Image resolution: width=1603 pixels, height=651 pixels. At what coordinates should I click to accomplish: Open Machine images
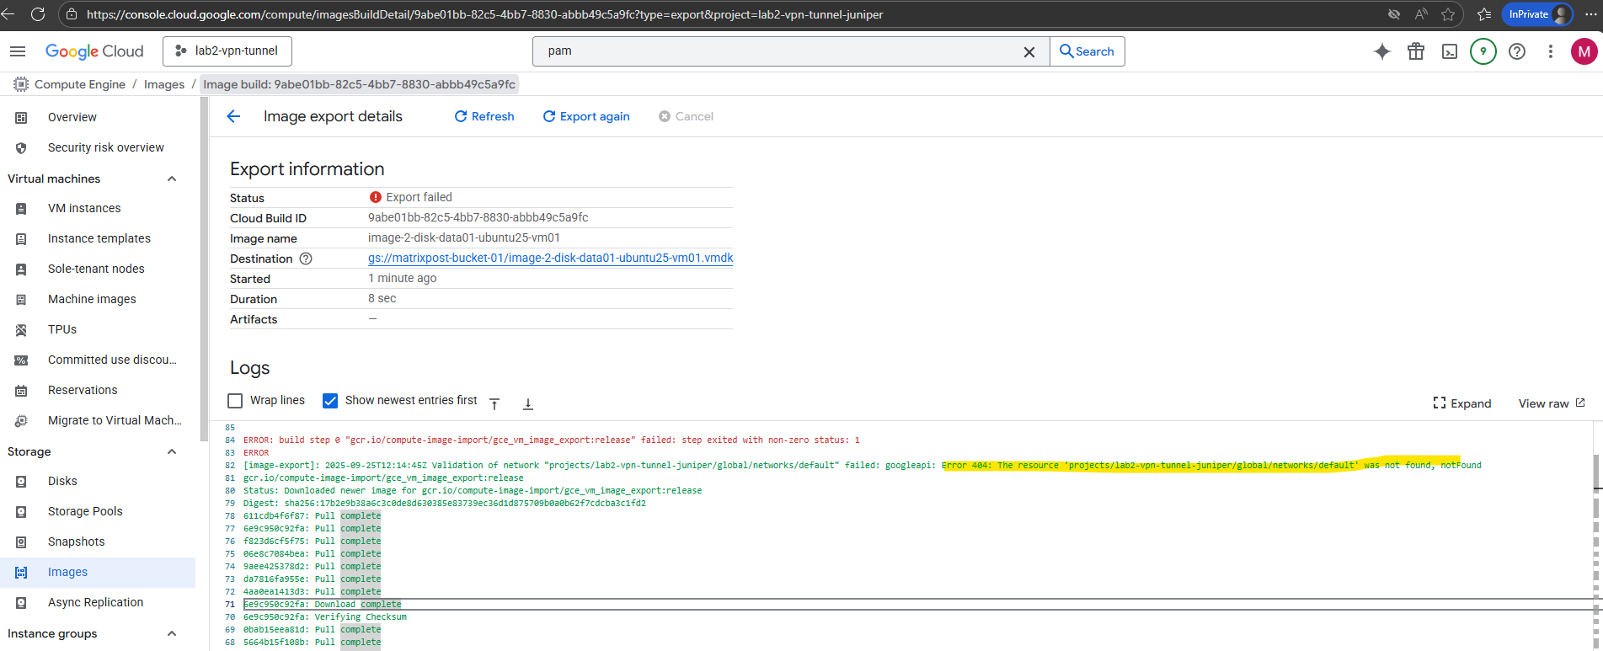coord(92,299)
